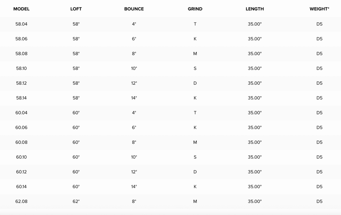
Task: Click the 62.08 model cell
Action: point(21,201)
